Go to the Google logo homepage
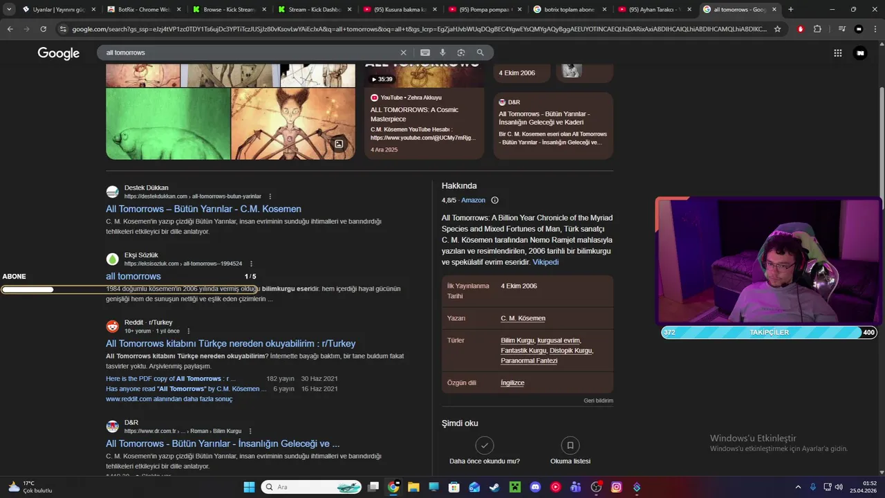Screen dimensions: 885x498 [x=59, y=53]
